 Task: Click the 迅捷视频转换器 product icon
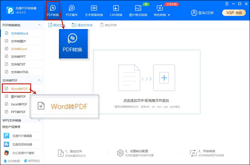[x=7, y=144]
